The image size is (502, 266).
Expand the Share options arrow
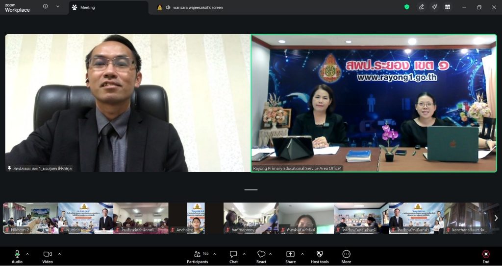[x=302, y=254]
